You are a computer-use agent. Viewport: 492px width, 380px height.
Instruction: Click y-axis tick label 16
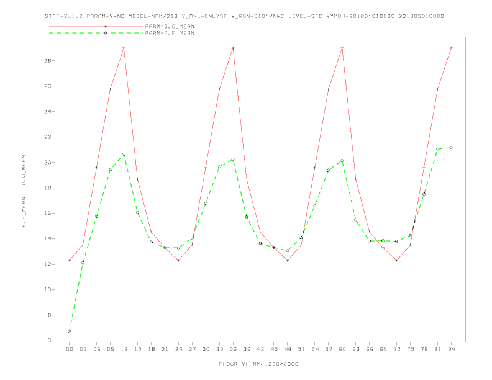coord(47,213)
